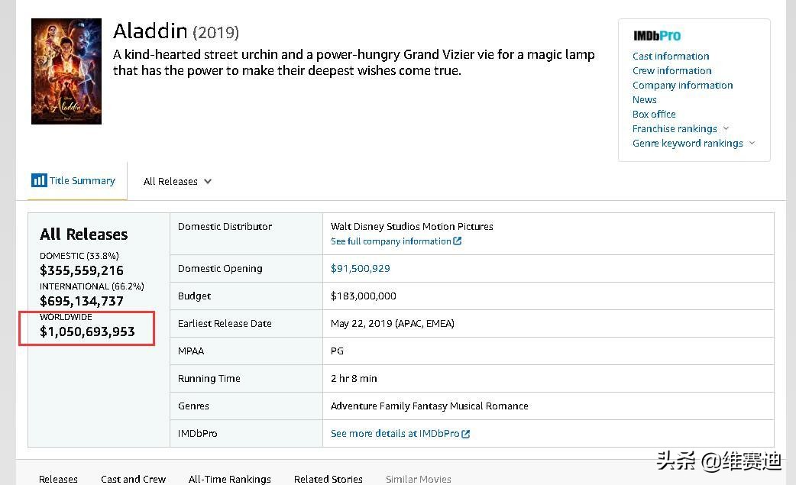
Task: Open Crew information link
Action: pos(671,70)
